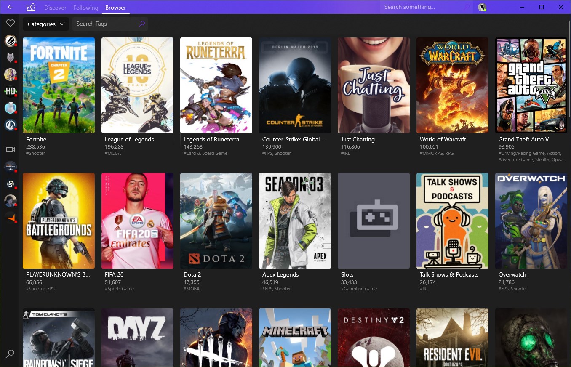Open the user profile avatar at top
This screenshot has width=571, height=367.
(x=482, y=7)
